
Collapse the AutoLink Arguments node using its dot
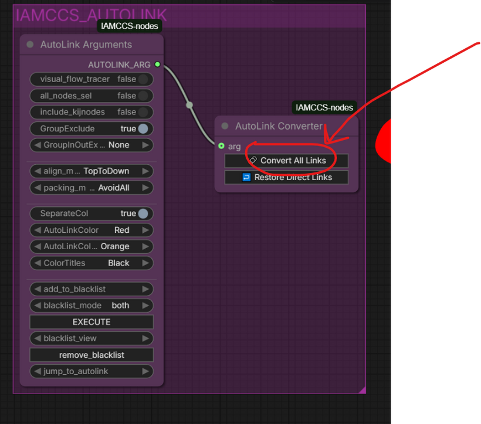[x=30, y=45]
